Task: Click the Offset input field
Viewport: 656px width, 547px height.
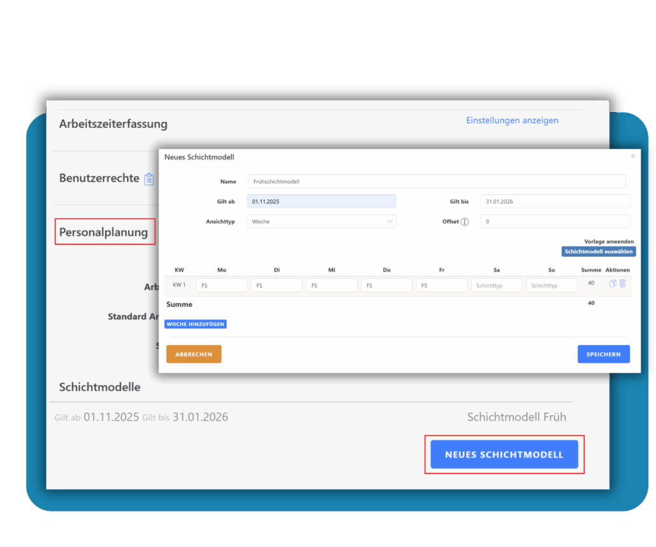Action: (x=555, y=221)
